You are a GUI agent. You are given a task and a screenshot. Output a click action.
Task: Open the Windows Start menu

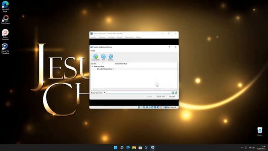116,148
